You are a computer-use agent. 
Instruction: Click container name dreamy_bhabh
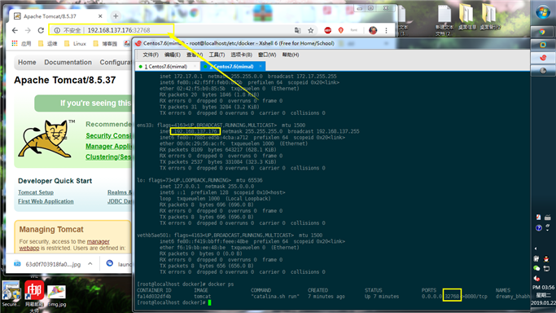click(x=512, y=297)
